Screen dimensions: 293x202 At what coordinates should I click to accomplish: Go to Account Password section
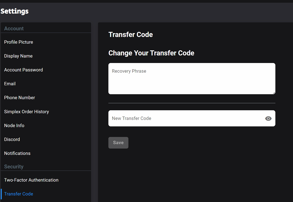point(23,70)
